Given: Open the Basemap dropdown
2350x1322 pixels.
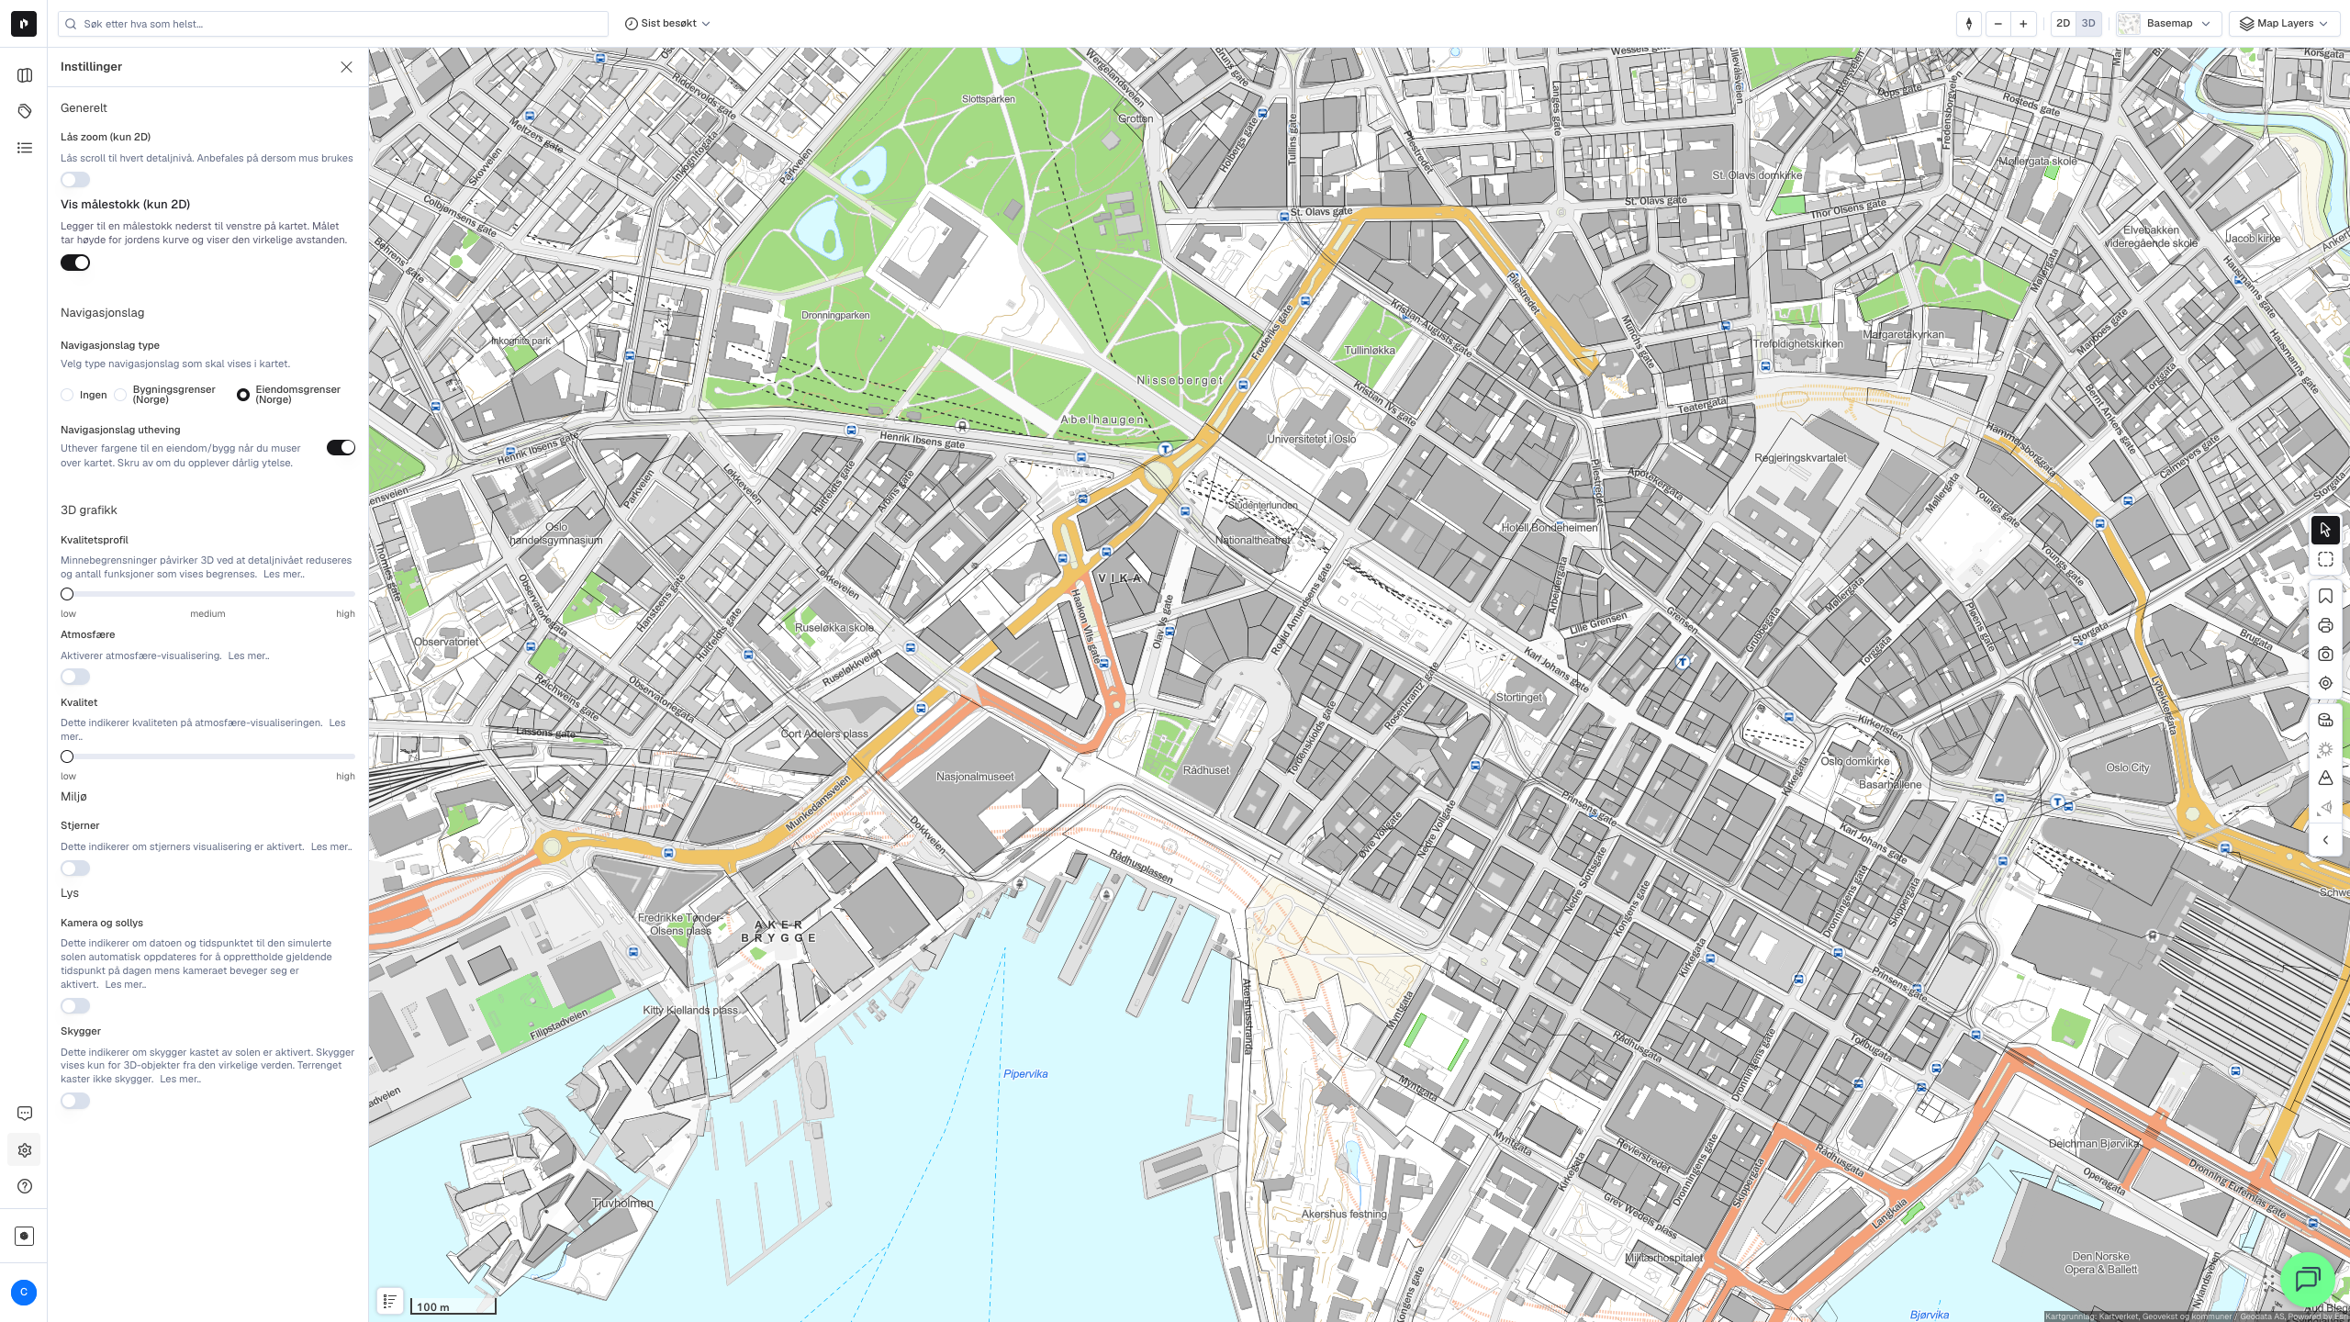Looking at the screenshot, I should coord(2168,24).
